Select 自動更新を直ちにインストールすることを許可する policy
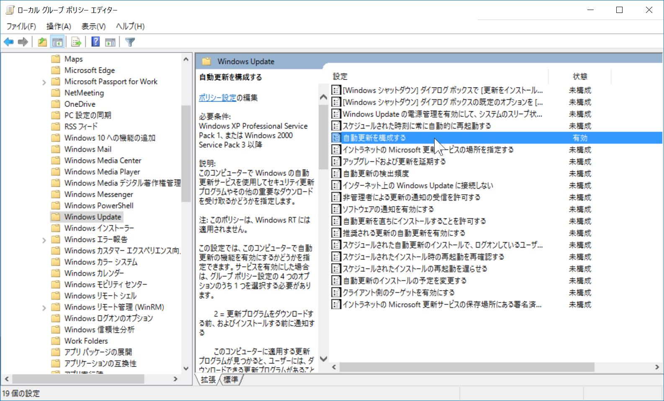Screen dimensions: 664x401 coord(414,221)
